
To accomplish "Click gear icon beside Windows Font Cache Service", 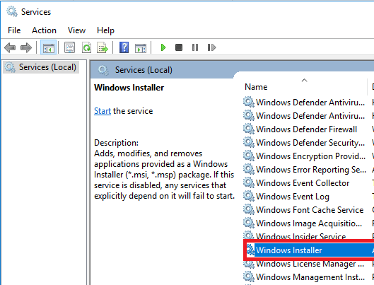I will (249, 209).
